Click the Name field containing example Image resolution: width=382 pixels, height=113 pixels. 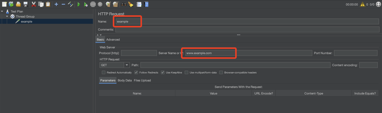tap(247, 21)
